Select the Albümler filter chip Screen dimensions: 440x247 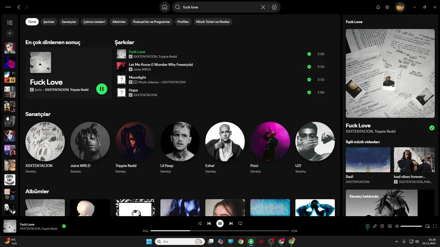119,22
